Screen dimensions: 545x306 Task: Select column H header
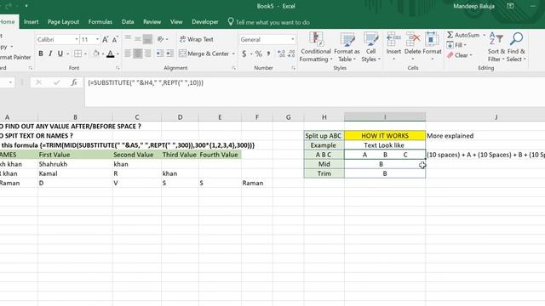point(324,117)
